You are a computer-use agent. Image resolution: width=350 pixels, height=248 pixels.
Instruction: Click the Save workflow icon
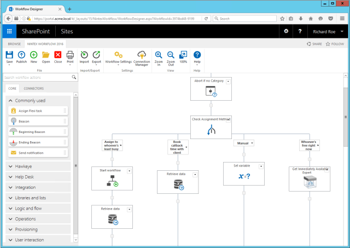click(9, 55)
